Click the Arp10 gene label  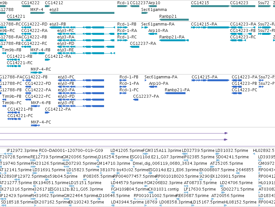point(154,3)
